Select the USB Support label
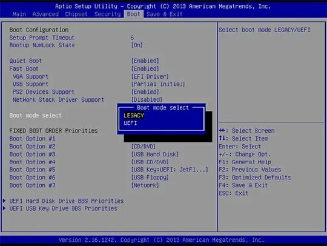Image resolution: width=327 pixels, height=246 pixels. click(x=30, y=84)
